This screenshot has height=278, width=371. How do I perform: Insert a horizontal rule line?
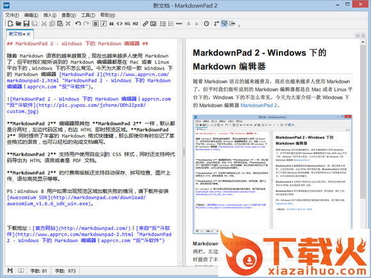click(179, 24)
